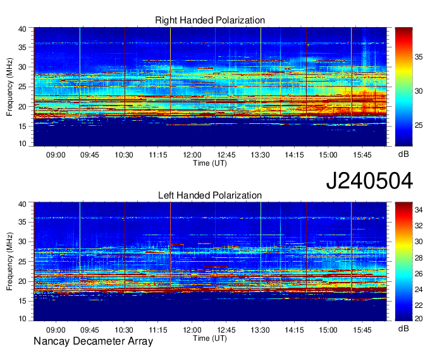The height and width of the screenshot is (349, 430).
Task: Click 25 MHz tick on top plot
Action: click(22, 87)
